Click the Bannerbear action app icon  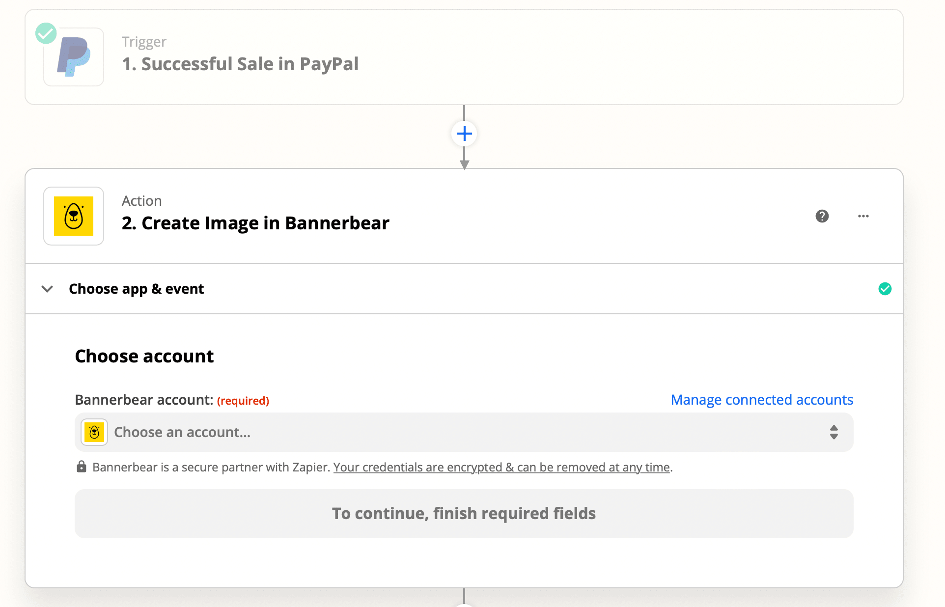[x=74, y=216]
